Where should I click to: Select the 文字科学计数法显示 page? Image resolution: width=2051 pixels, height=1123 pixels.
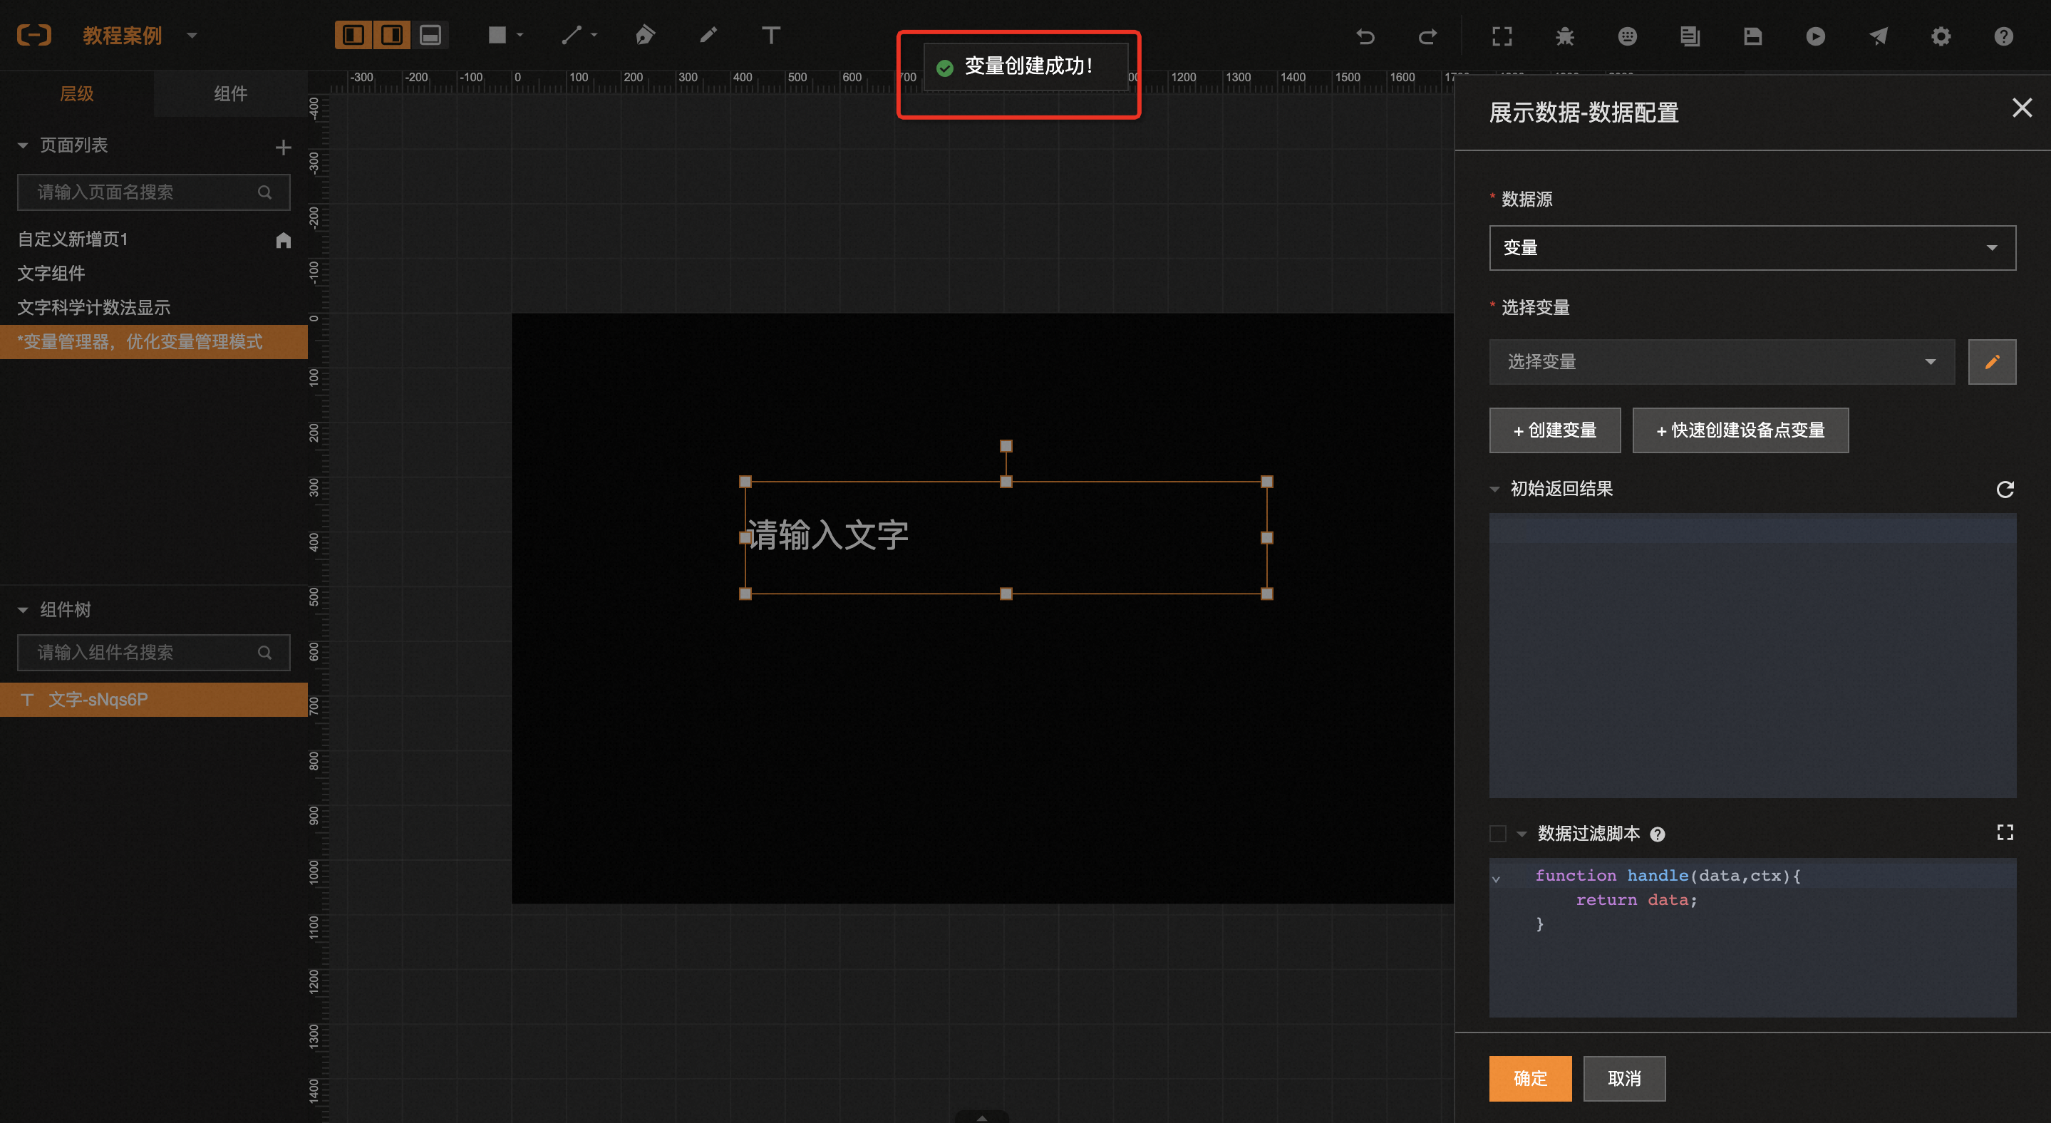(94, 307)
